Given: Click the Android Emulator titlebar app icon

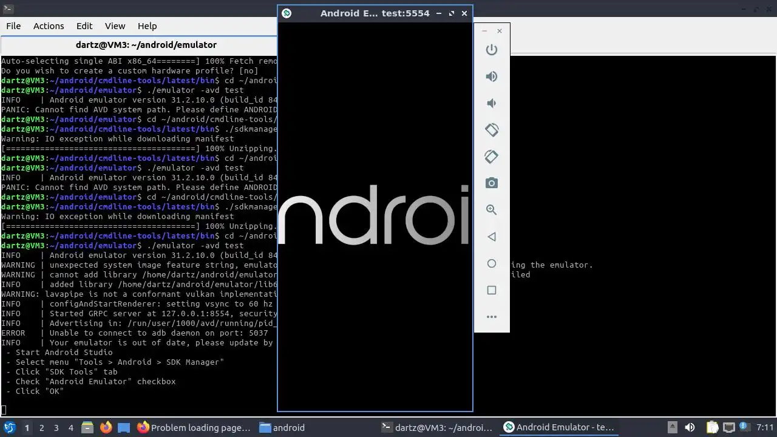Looking at the screenshot, I should click(287, 13).
